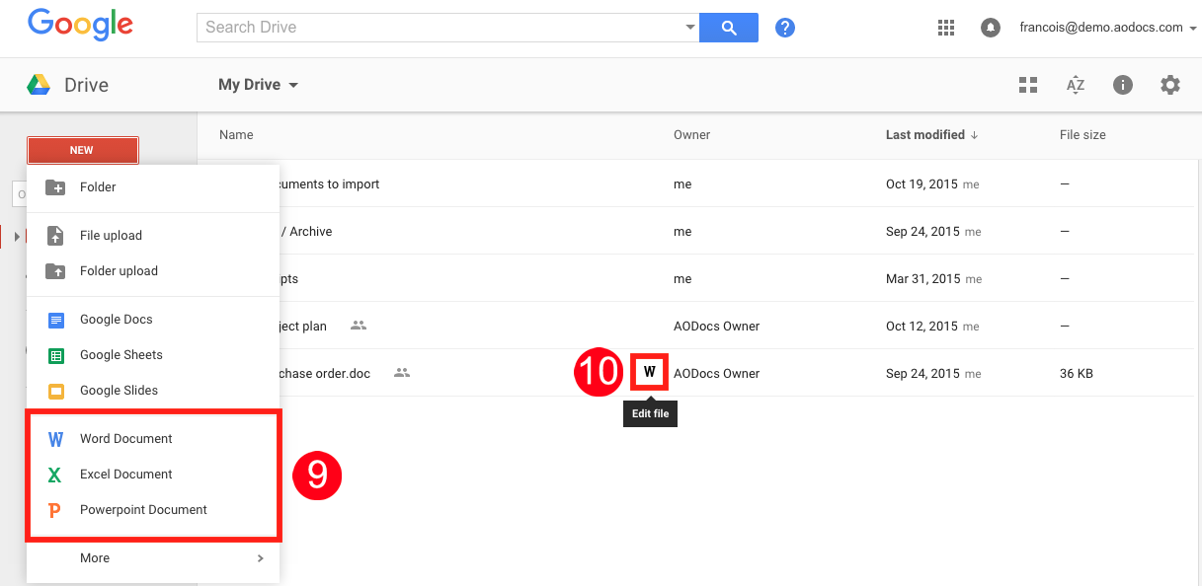
Task: Open the search options dropdown arrow
Action: 690,28
